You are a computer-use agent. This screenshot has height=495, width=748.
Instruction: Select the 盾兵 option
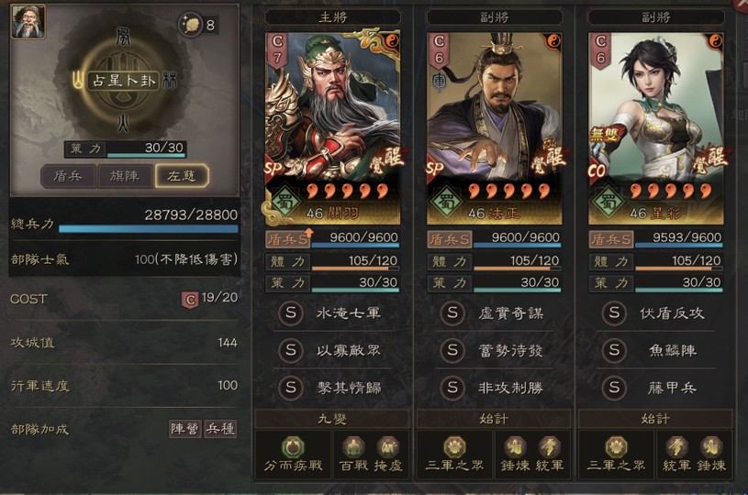[68, 176]
